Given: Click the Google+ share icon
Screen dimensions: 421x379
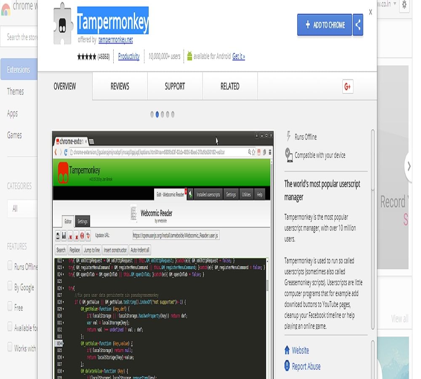Looking at the screenshot, I should tap(348, 86).
